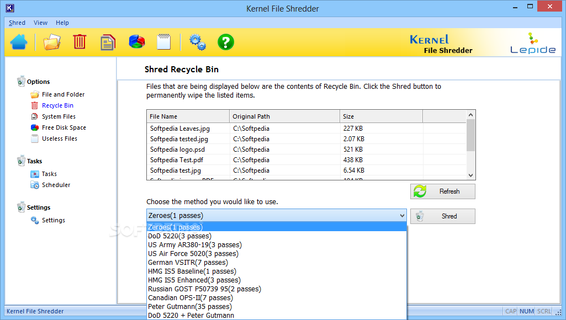Click the file list scrollbar thumb

pos(470,135)
